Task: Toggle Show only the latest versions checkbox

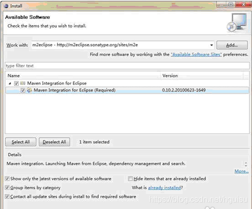Action: 7,179
